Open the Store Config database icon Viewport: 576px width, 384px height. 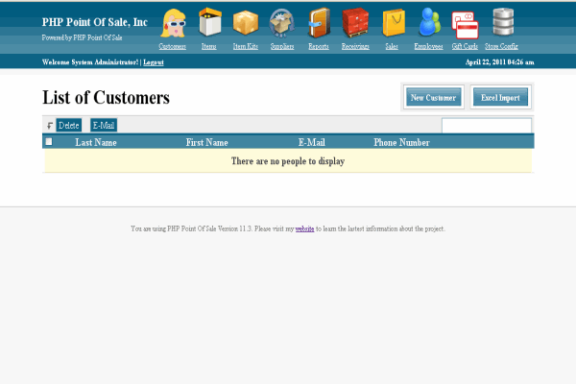click(x=503, y=22)
